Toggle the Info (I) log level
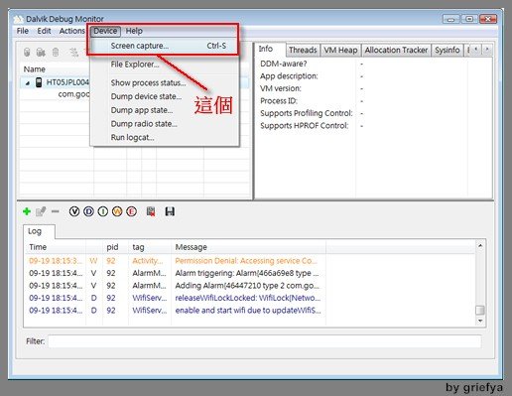Screen dimensions: 512x396 (103, 211)
